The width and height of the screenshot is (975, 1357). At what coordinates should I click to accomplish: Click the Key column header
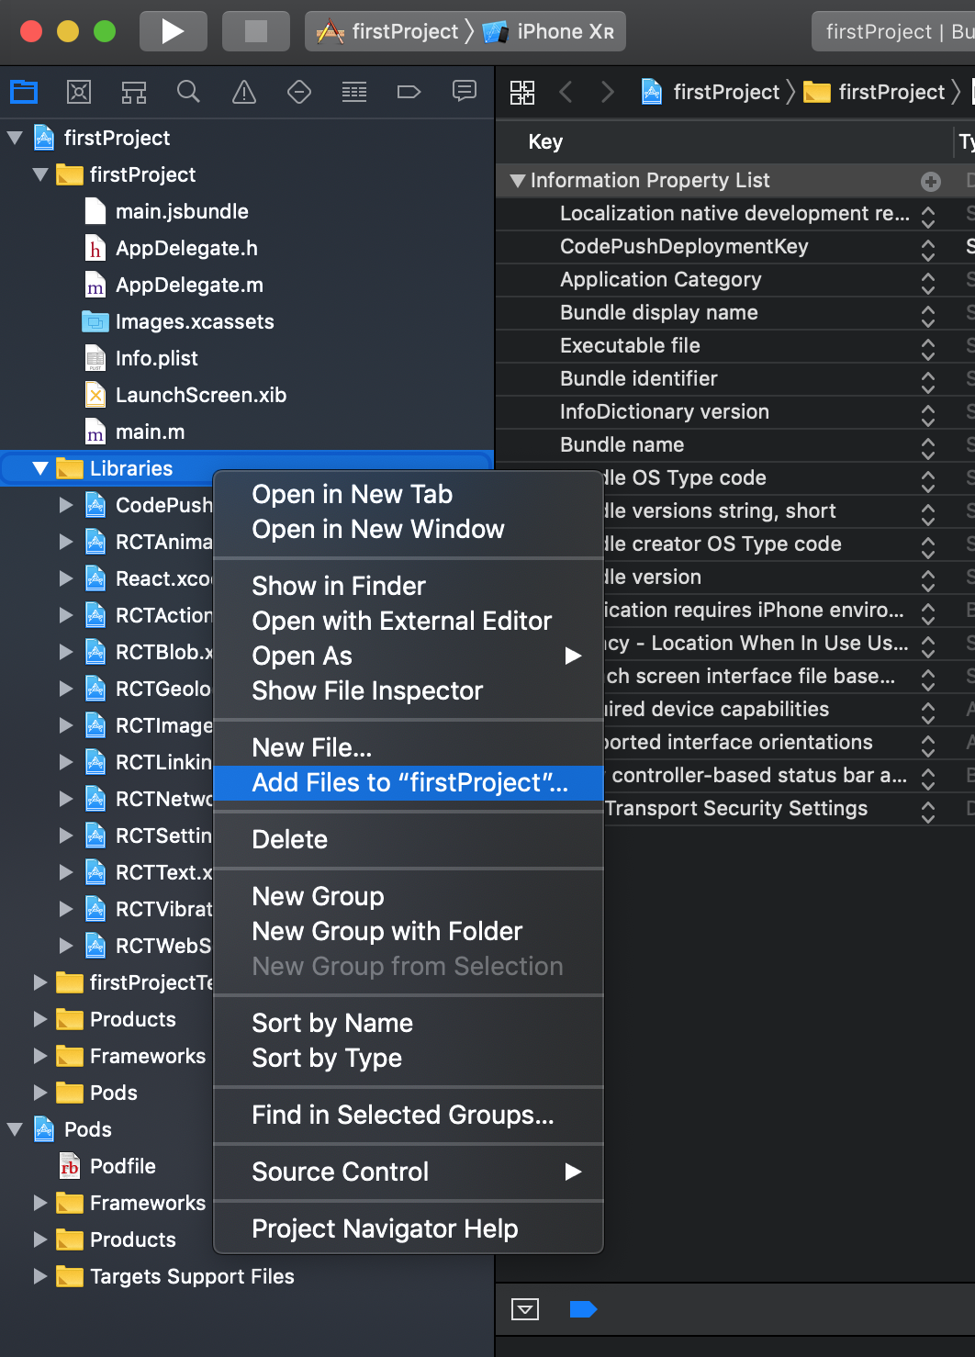[x=546, y=141]
